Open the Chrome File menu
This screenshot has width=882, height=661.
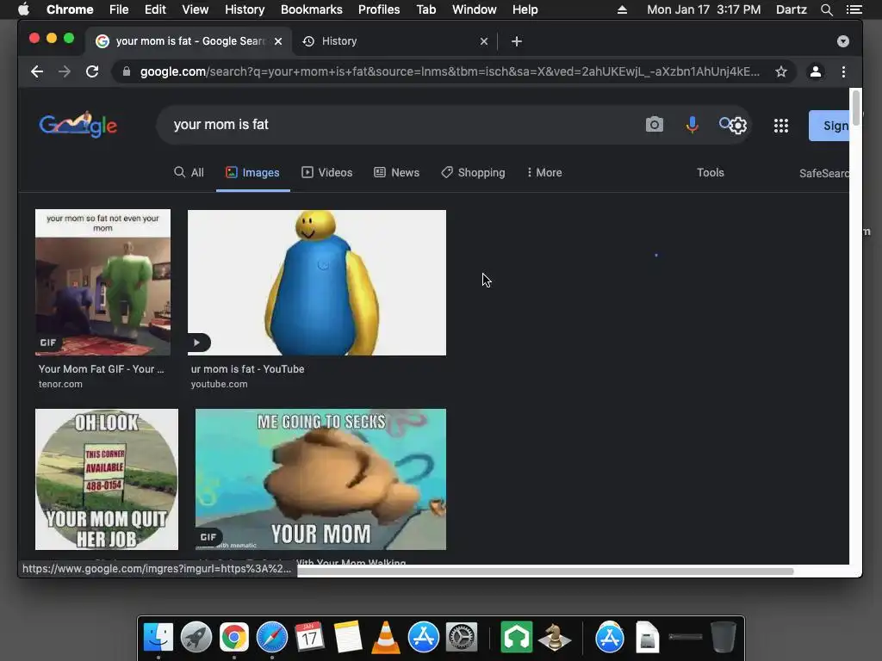pyautogui.click(x=119, y=9)
